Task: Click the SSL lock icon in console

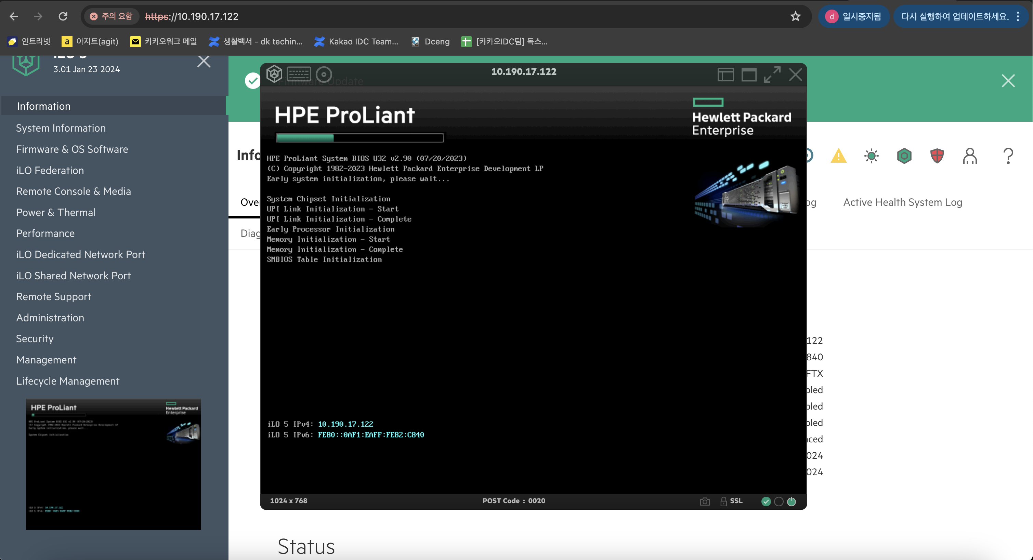Action: click(724, 502)
